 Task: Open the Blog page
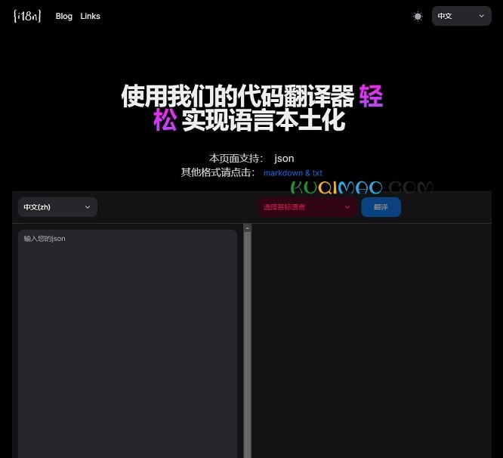coord(64,16)
